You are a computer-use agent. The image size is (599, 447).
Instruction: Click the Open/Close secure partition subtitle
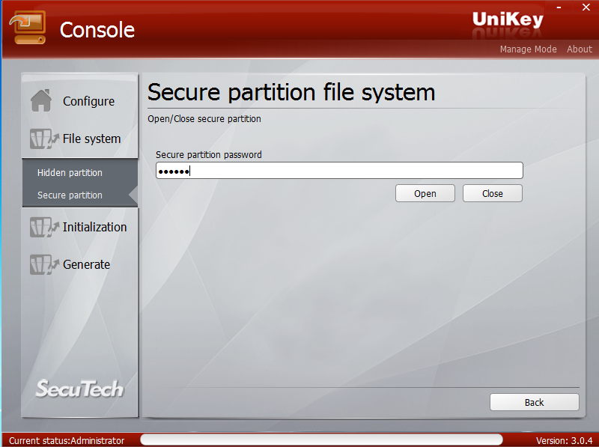[204, 119]
